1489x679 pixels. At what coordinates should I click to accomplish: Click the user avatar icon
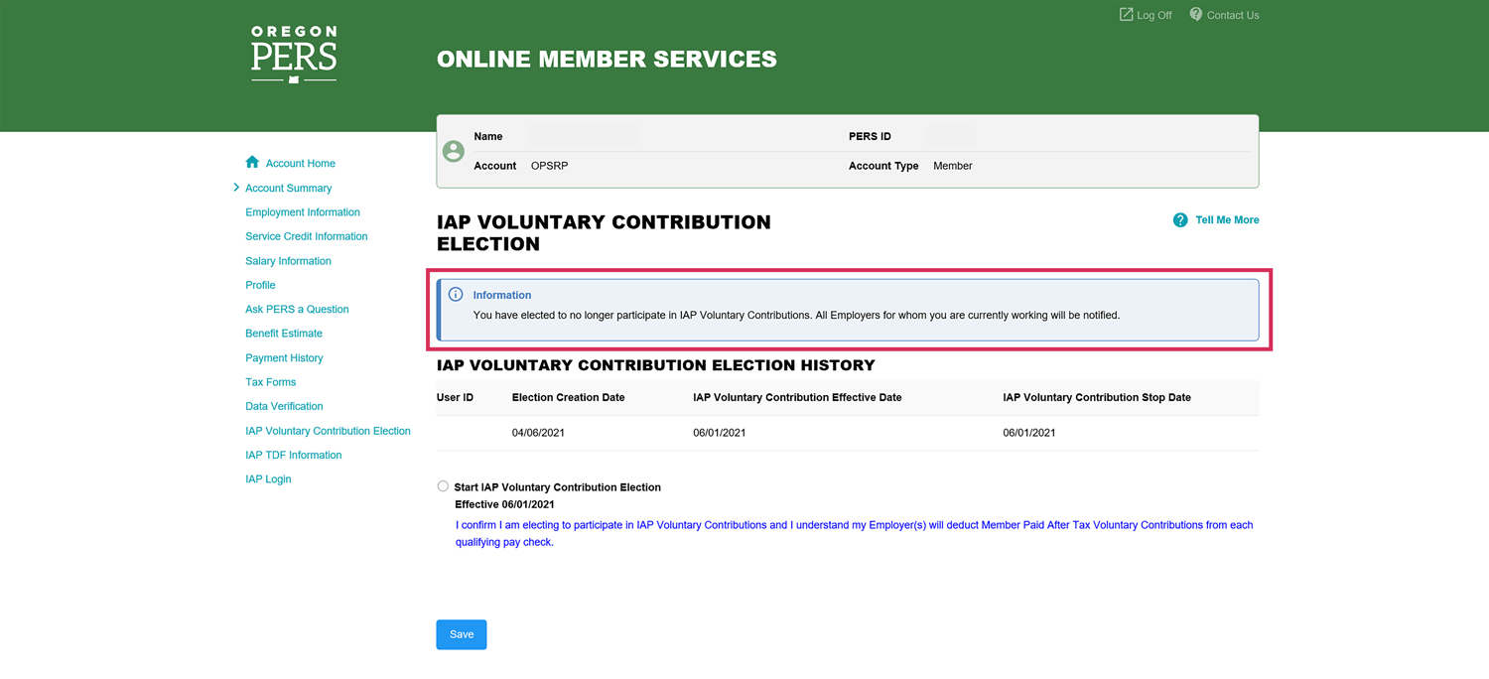pyautogui.click(x=454, y=151)
